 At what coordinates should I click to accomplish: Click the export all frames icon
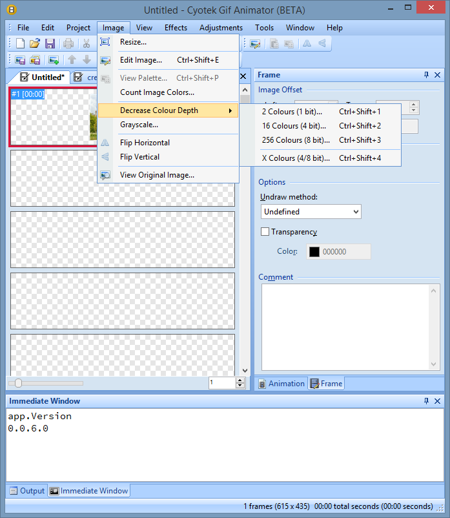pyautogui.click(x=35, y=60)
